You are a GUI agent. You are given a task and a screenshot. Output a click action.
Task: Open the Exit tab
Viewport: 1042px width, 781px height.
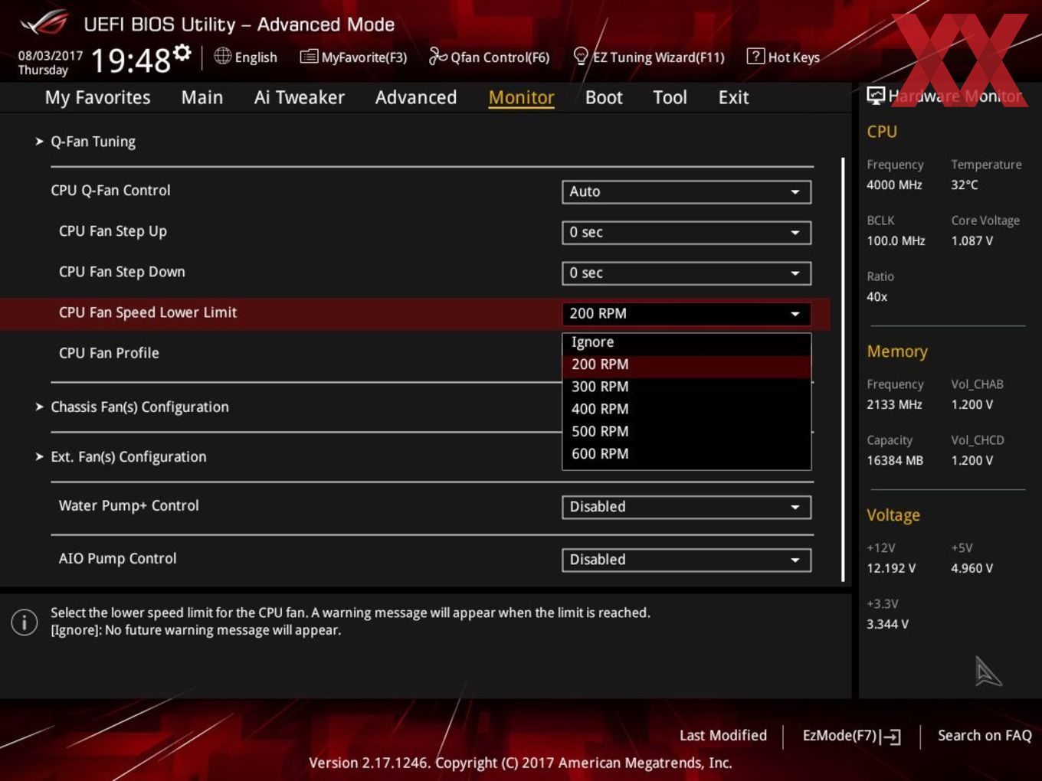[x=733, y=97]
